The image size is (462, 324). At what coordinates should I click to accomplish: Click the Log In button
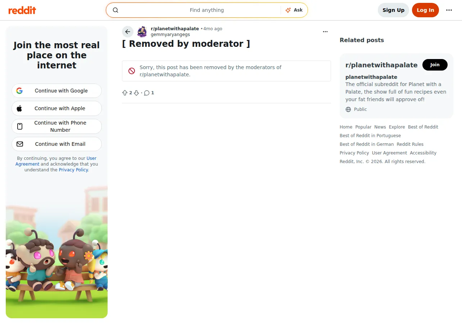point(425,10)
